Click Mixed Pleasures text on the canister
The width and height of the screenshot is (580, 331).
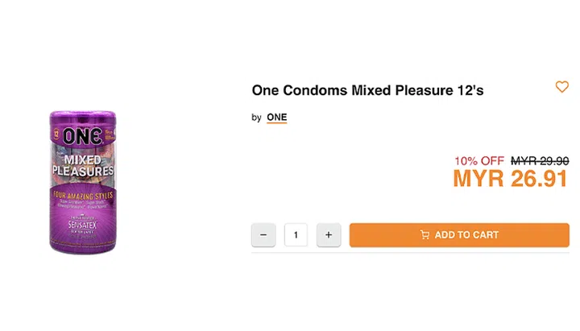[x=83, y=165]
